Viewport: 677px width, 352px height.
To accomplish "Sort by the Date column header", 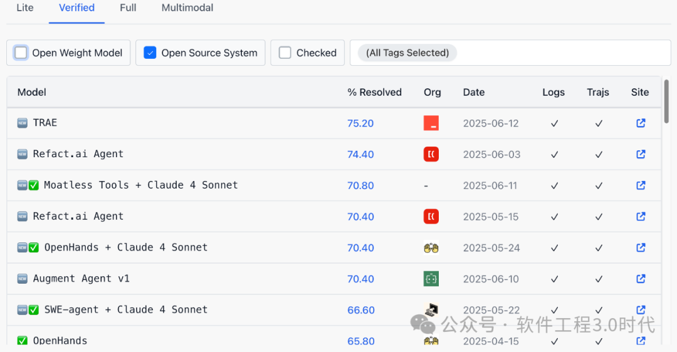I will tap(474, 92).
